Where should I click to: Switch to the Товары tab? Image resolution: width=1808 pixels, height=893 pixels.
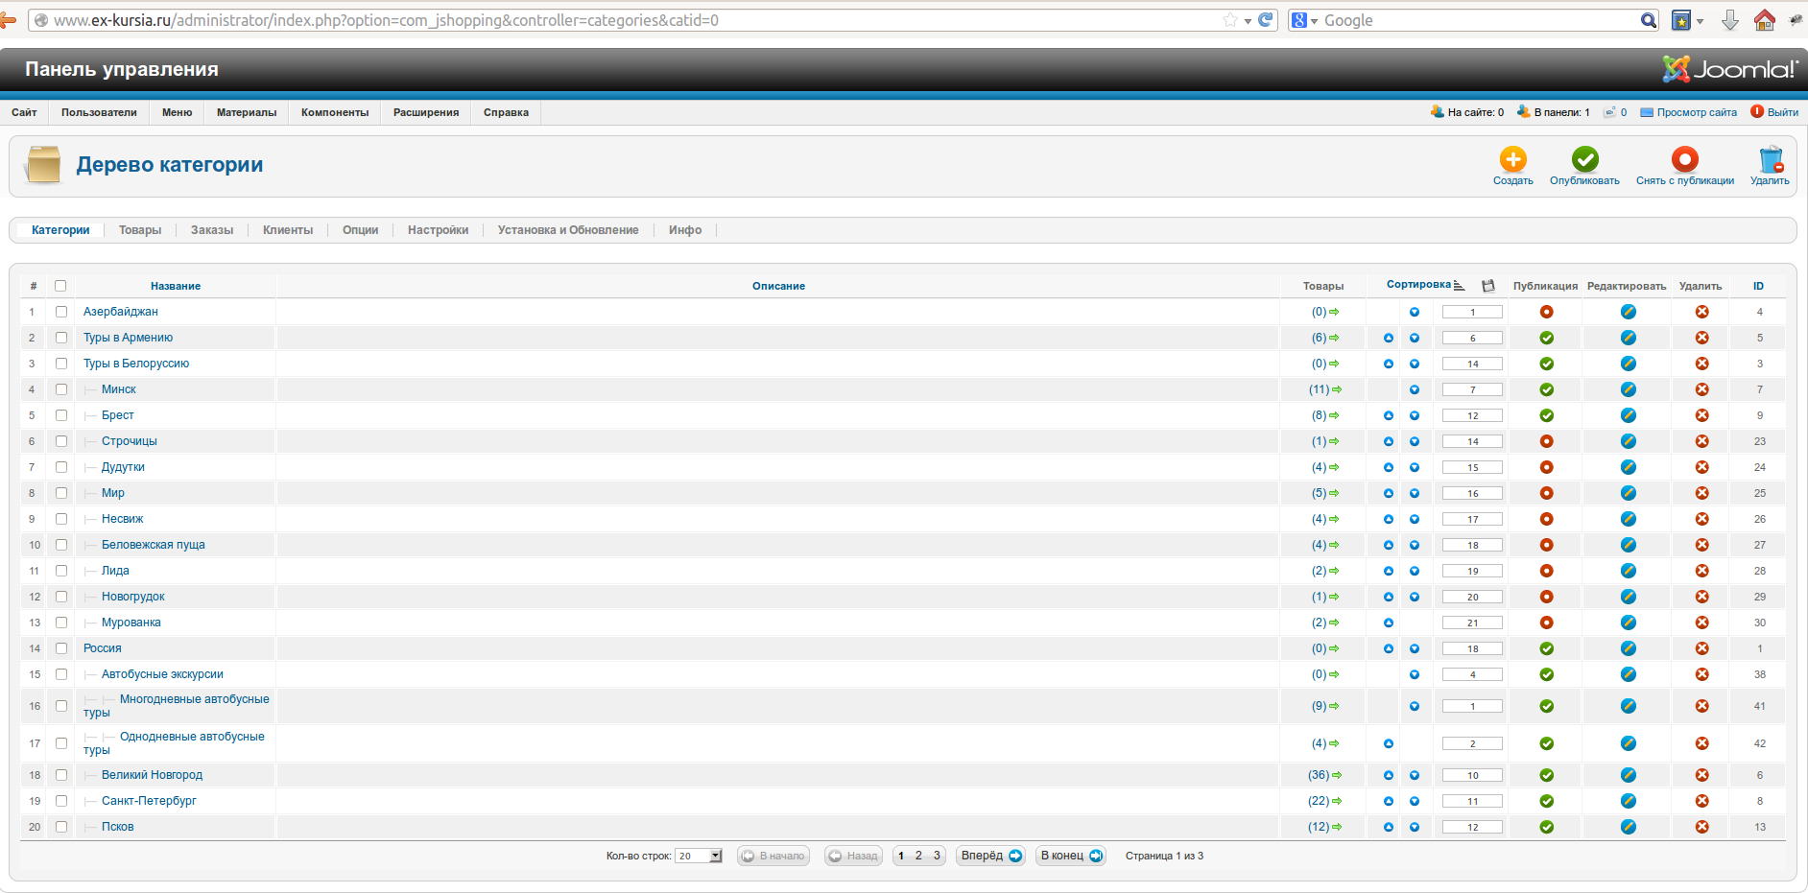(140, 230)
